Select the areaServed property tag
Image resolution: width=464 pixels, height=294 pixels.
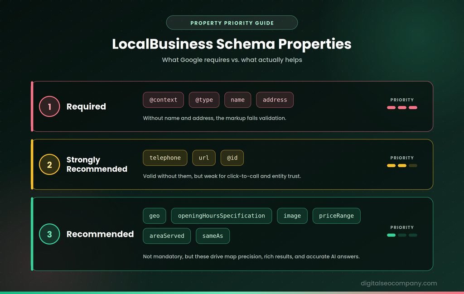pos(167,236)
